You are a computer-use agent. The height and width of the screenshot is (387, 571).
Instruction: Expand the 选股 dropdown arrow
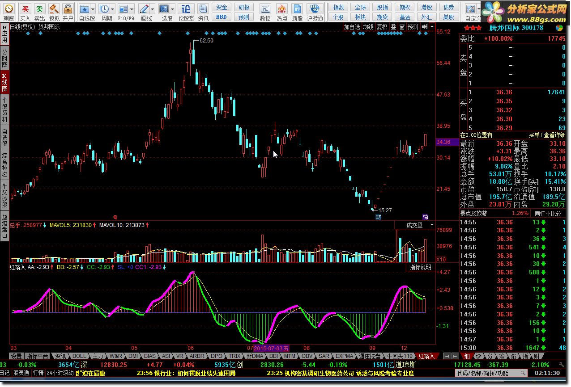172,8
